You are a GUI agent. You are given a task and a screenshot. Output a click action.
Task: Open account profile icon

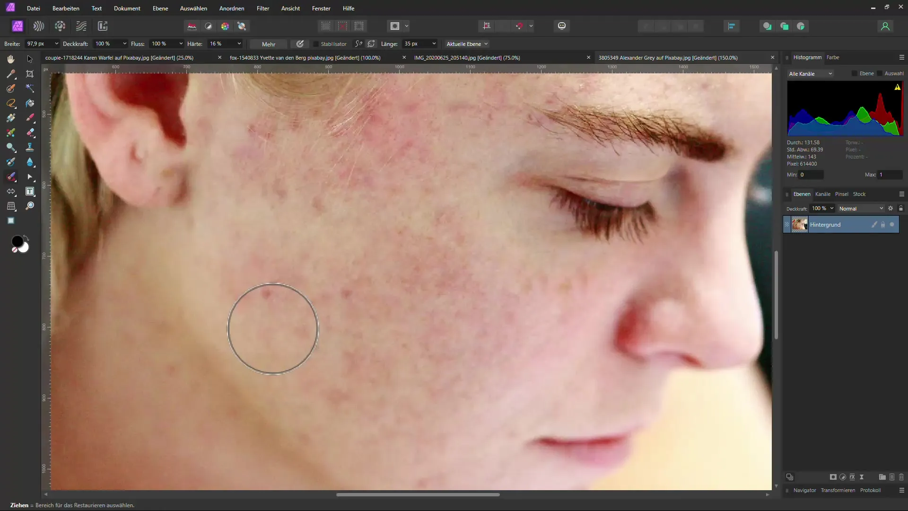[885, 26]
